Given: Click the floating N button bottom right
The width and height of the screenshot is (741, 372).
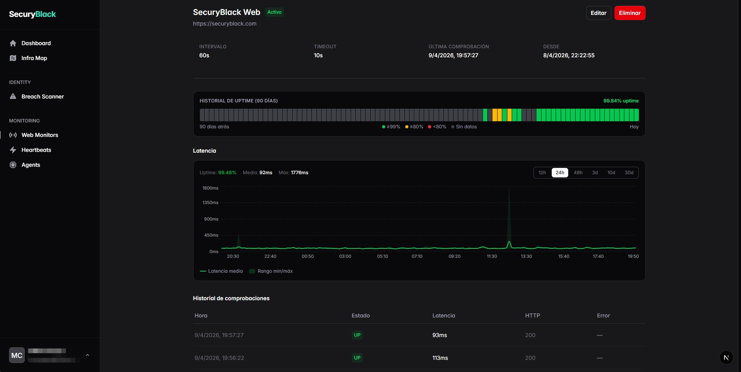Looking at the screenshot, I should (x=726, y=357).
